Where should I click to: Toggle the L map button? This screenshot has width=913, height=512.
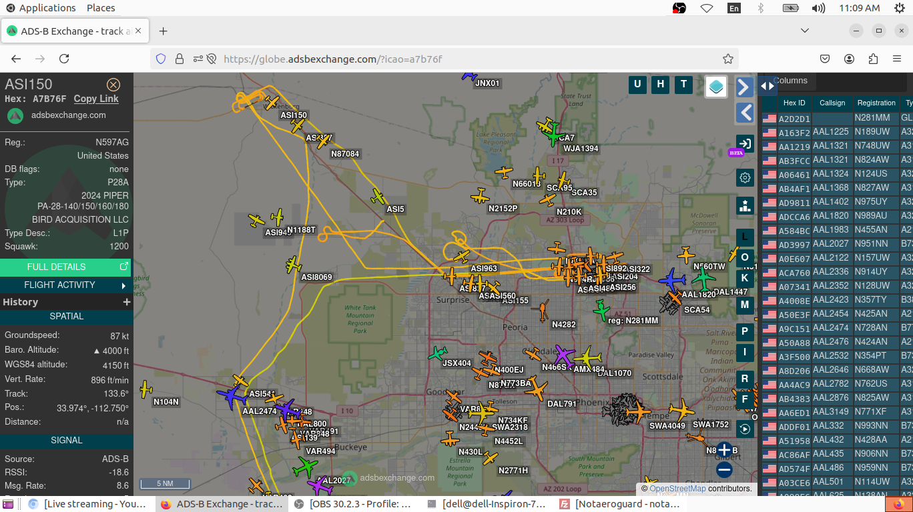pos(745,237)
